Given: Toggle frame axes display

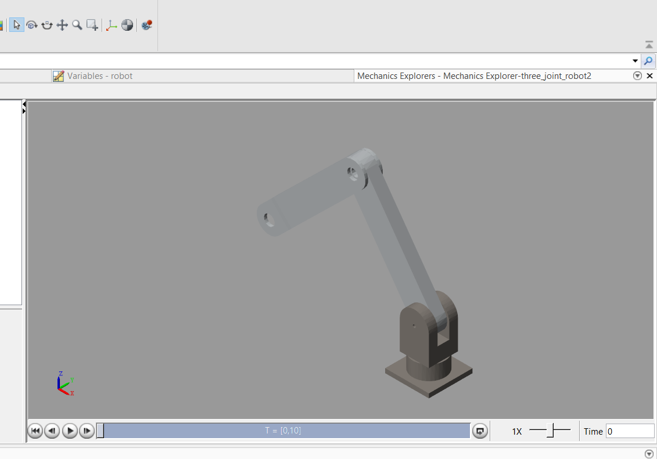Looking at the screenshot, I should [x=112, y=25].
